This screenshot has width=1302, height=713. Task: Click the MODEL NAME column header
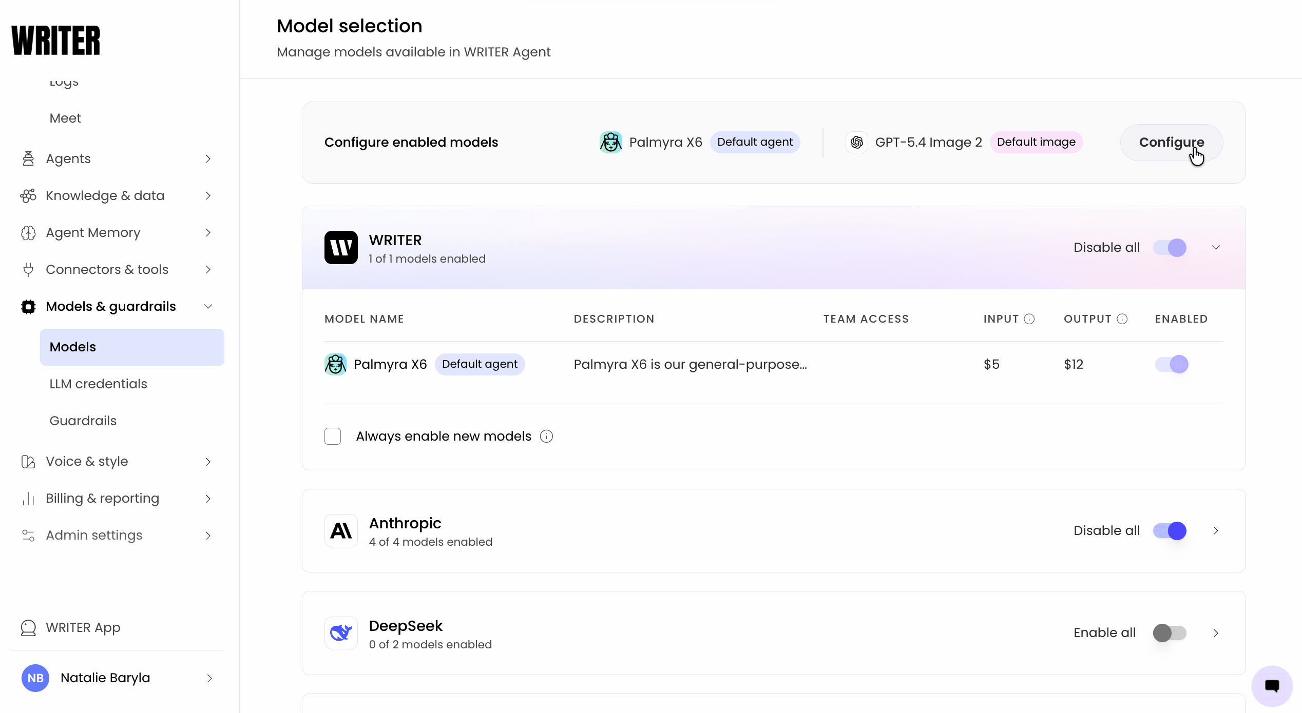(364, 319)
